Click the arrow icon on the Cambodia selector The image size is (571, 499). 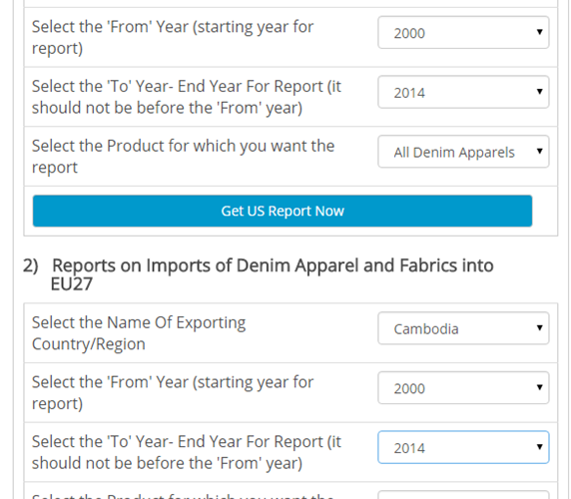pos(540,328)
